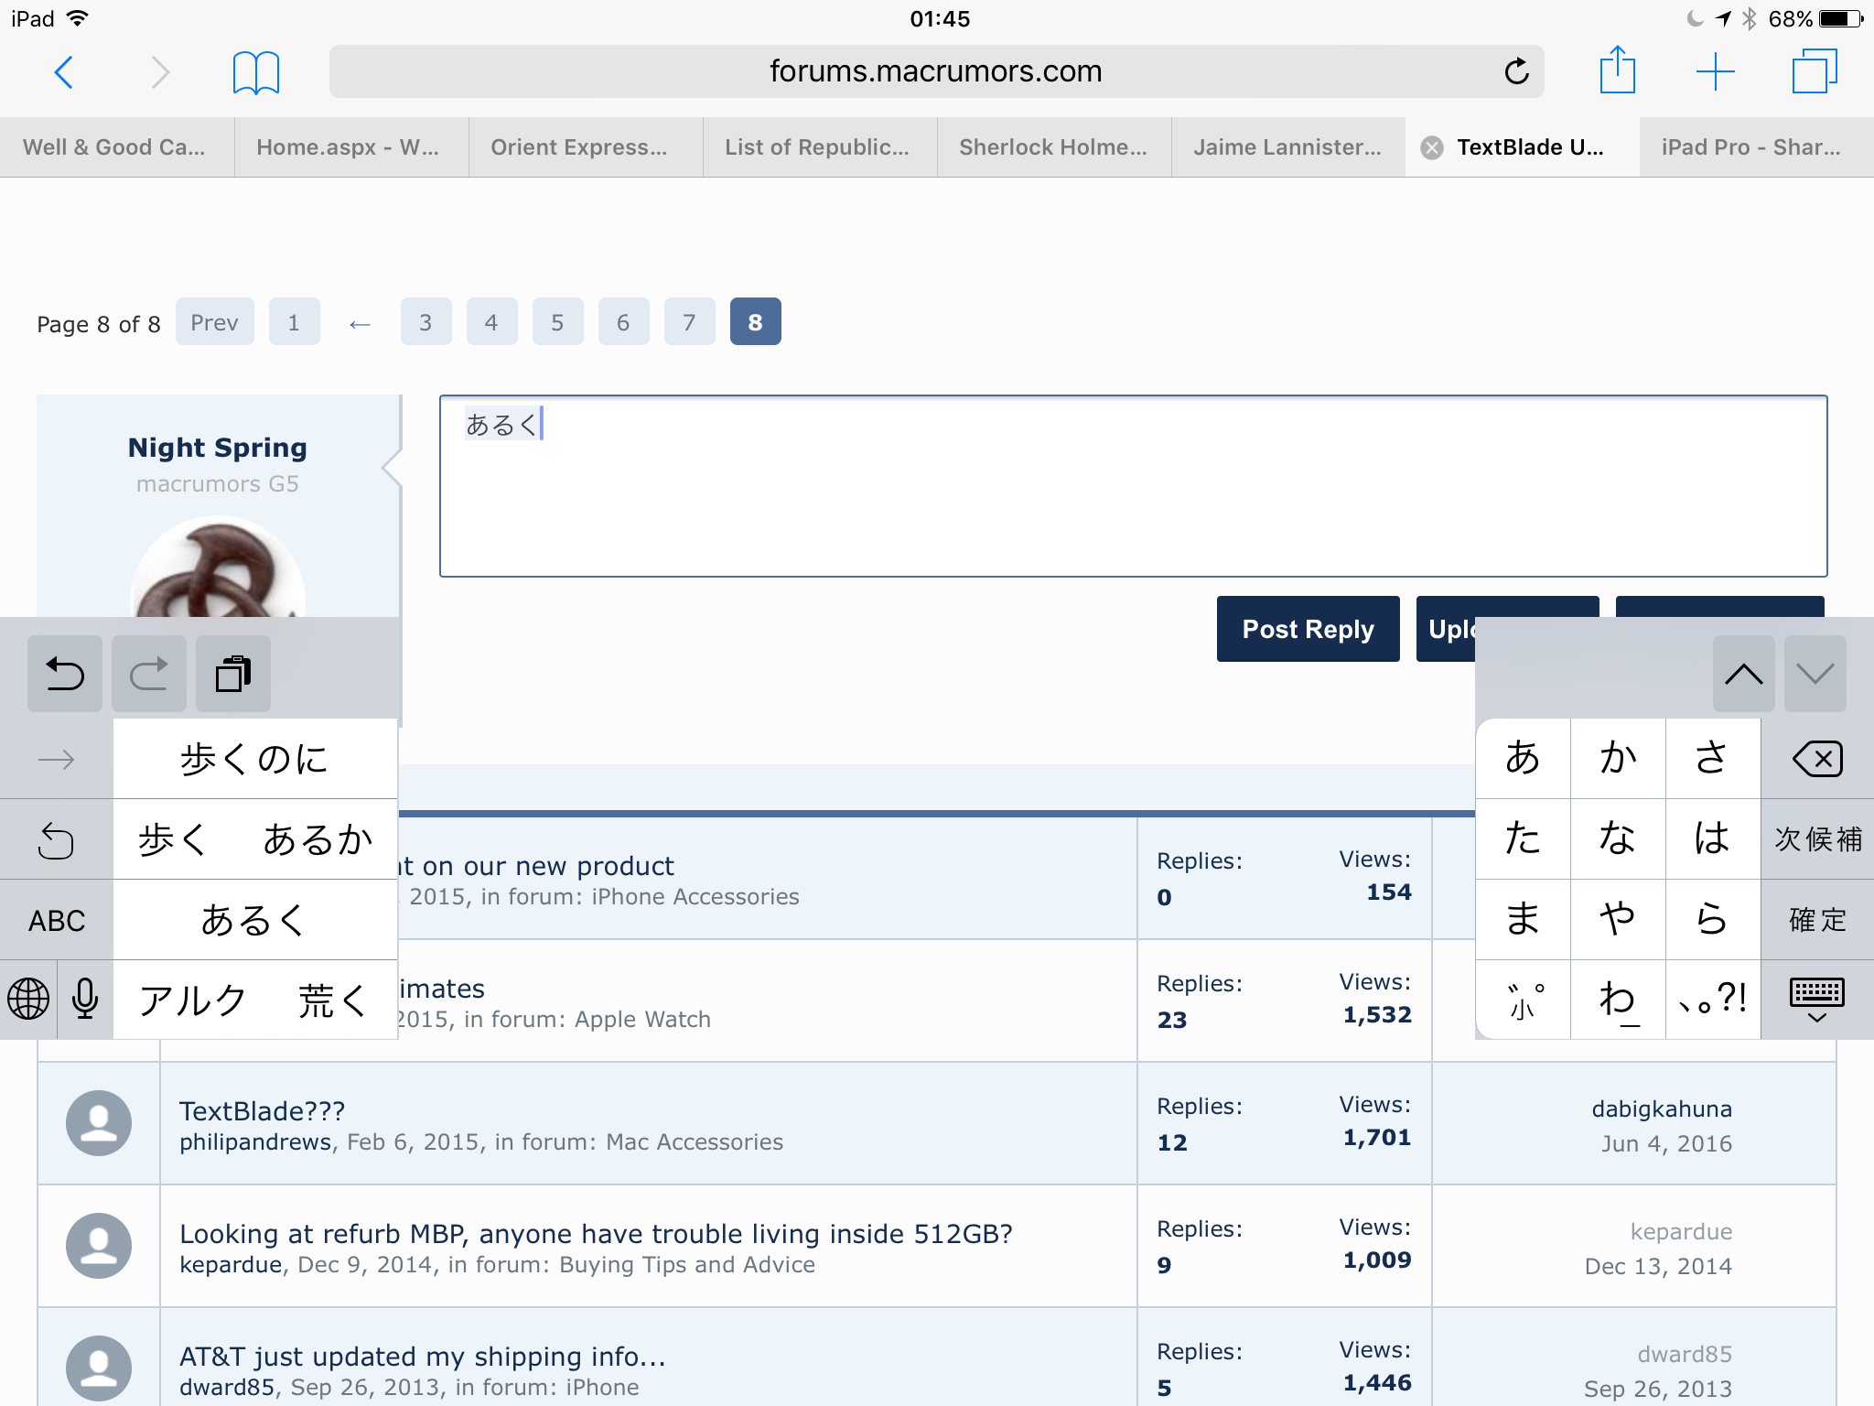Tap the keyboard undo arrow icon
Image resolution: width=1874 pixels, height=1406 pixels.
[x=64, y=675]
